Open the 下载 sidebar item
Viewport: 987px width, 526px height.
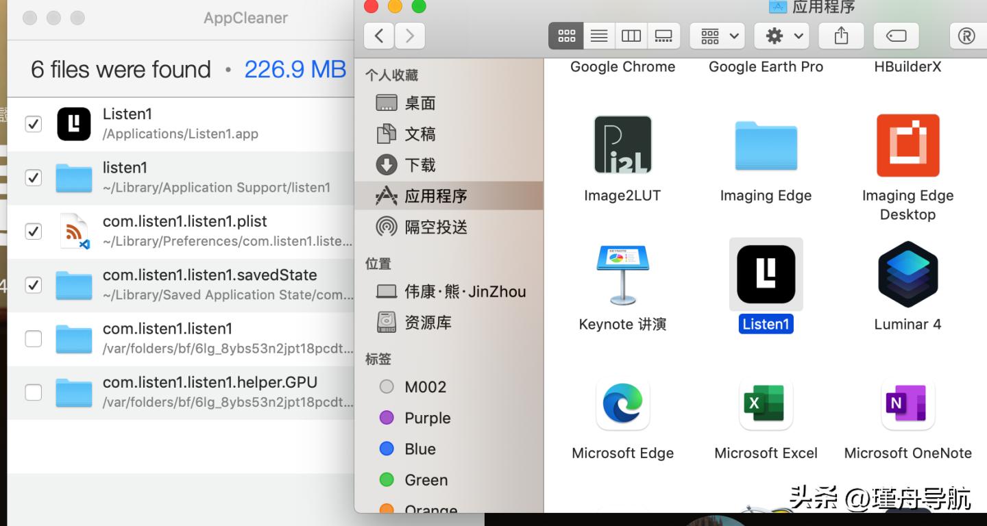pos(418,164)
